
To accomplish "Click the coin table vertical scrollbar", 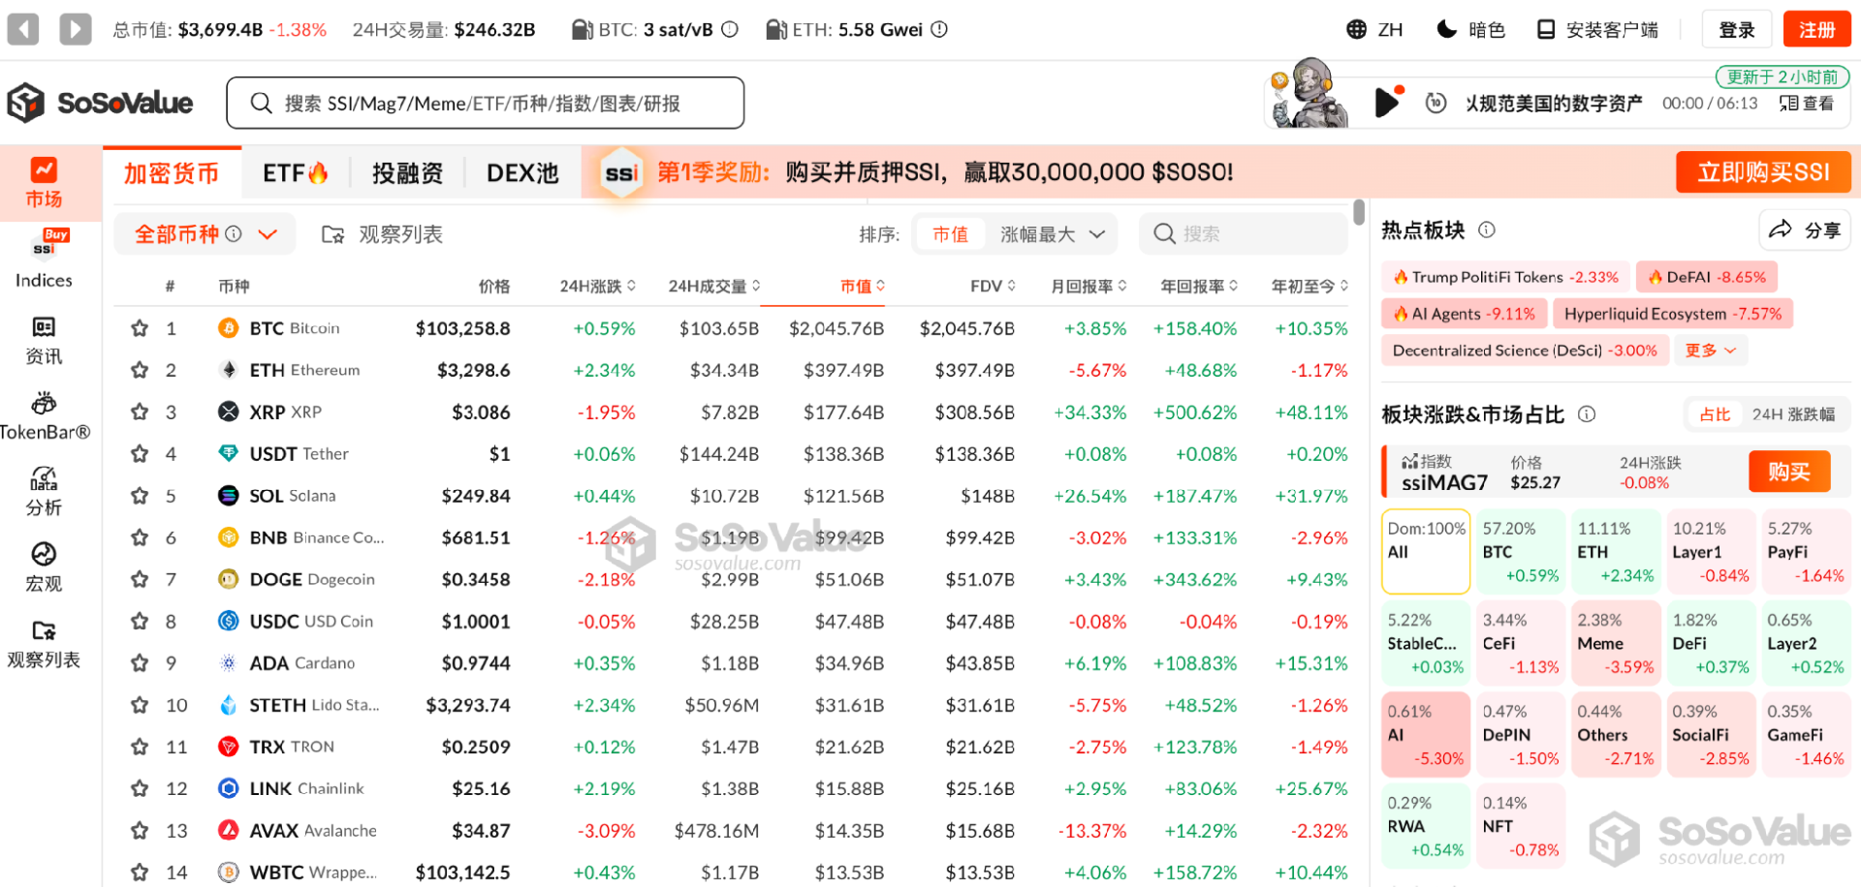I will pos(1359,212).
